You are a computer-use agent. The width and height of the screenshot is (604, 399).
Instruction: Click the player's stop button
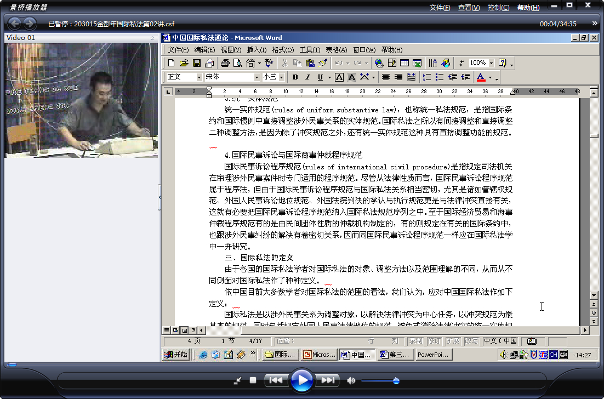coord(253,380)
